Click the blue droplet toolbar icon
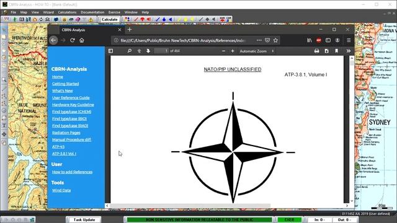This screenshot has width=397, height=223. pyautogui.click(x=164, y=19)
